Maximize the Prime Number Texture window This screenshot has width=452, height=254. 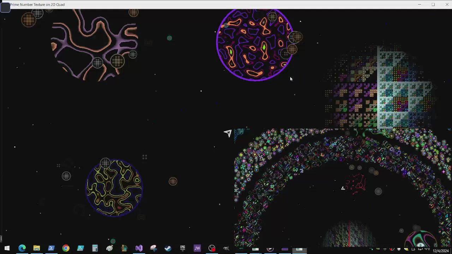[x=433, y=5]
